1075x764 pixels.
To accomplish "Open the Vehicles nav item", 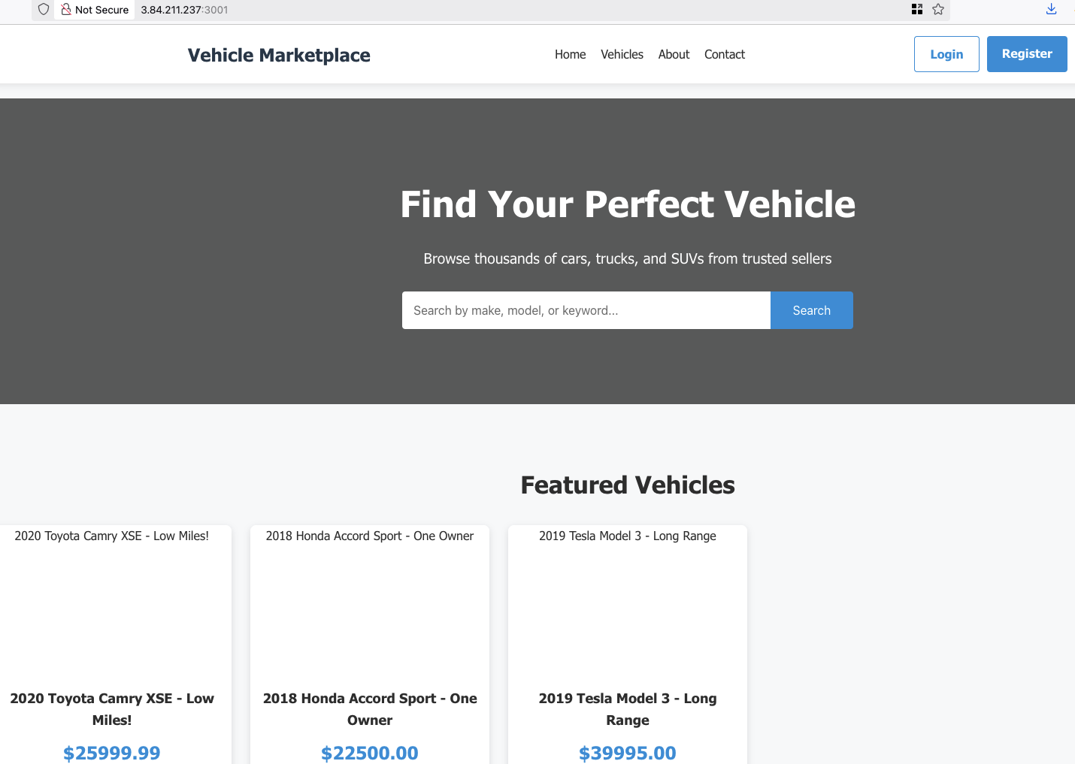I will [x=622, y=54].
